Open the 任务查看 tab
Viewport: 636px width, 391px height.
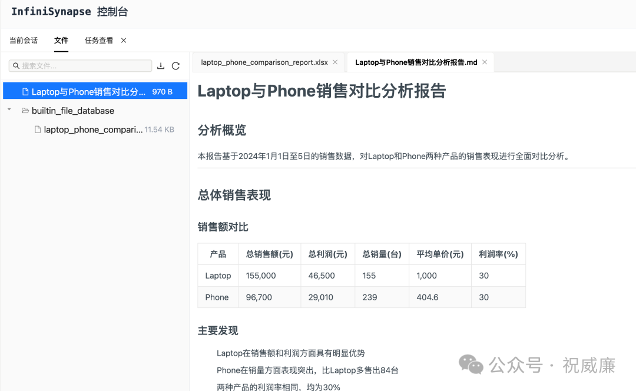tap(100, 40)
